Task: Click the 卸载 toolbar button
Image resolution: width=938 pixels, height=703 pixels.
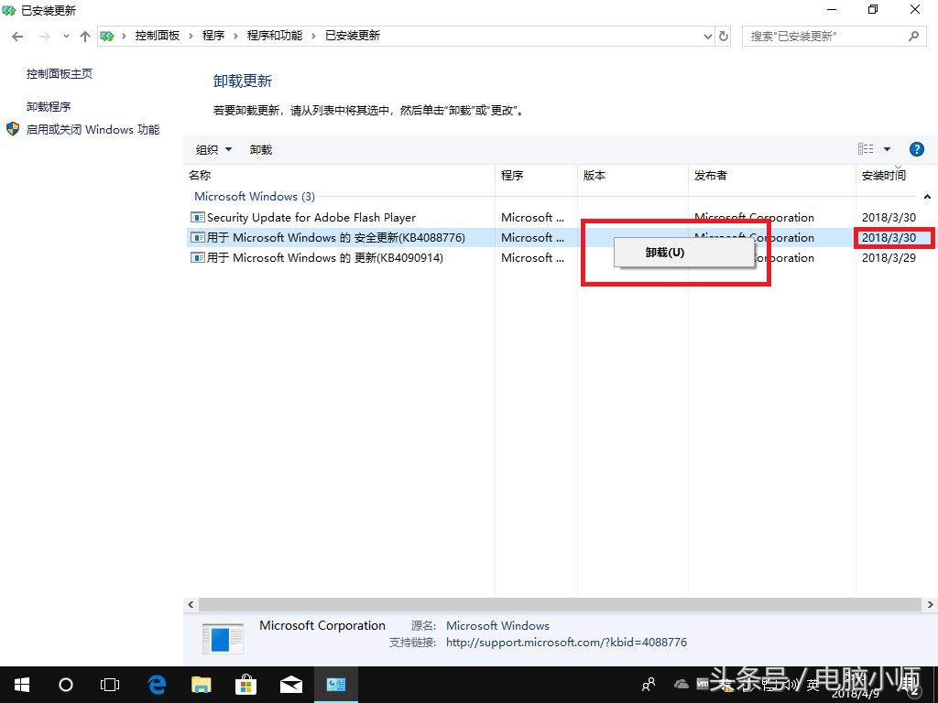Action: 260,148
